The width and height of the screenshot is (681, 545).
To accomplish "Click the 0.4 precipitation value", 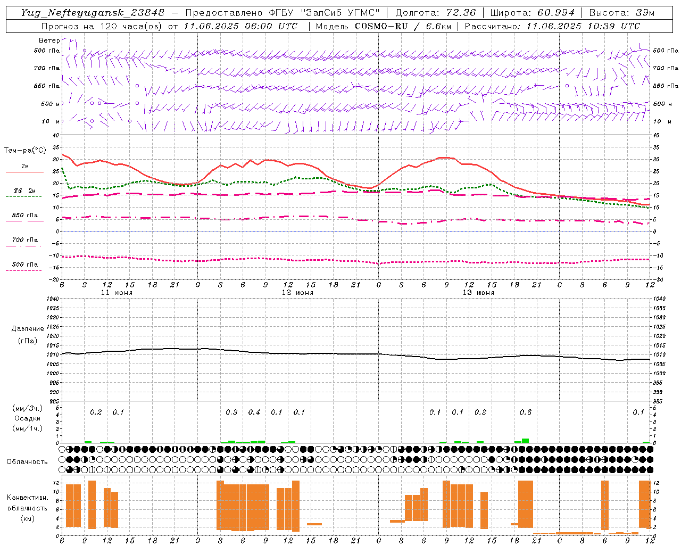I will tap(254, 412).
